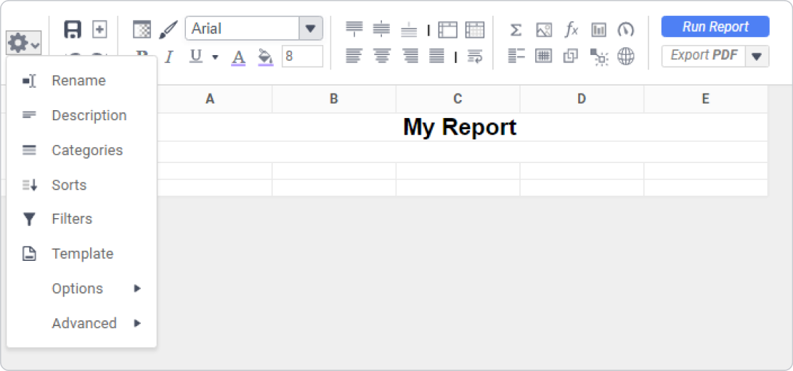Open the Arial font family dropdown
793x371 pixels.
(311, 29)
